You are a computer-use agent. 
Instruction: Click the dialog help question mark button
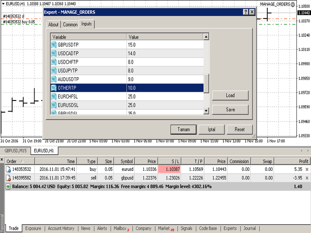[x=245, y=12]
